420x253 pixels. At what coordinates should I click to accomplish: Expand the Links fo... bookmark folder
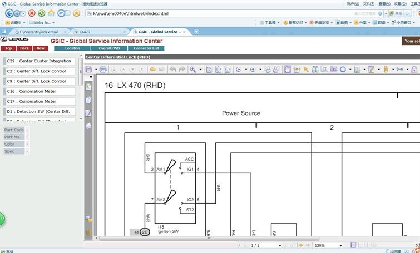point(42,23)
